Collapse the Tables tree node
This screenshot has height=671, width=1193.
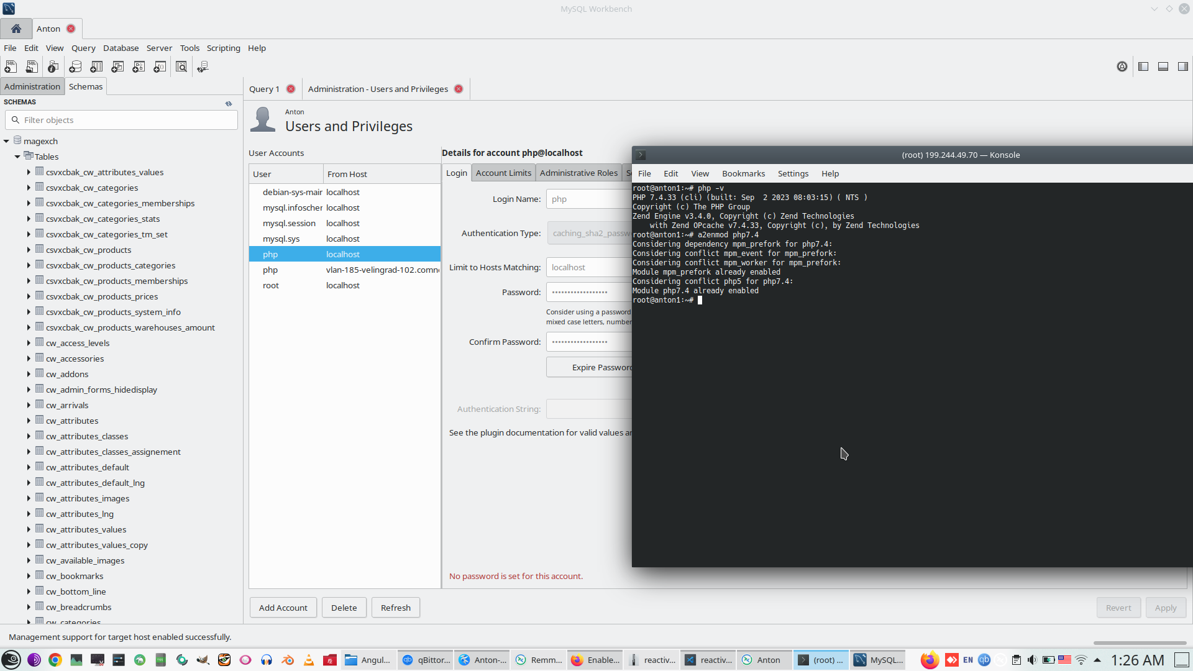click(x=17, y=157)
